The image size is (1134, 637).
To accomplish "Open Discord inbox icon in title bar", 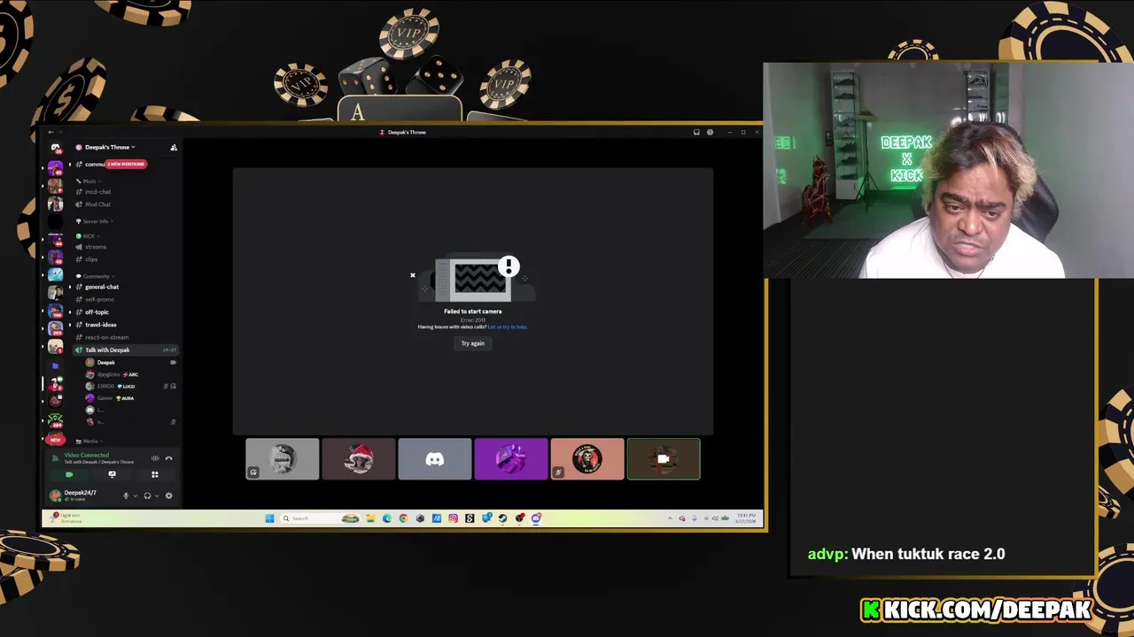I will 696,132.
